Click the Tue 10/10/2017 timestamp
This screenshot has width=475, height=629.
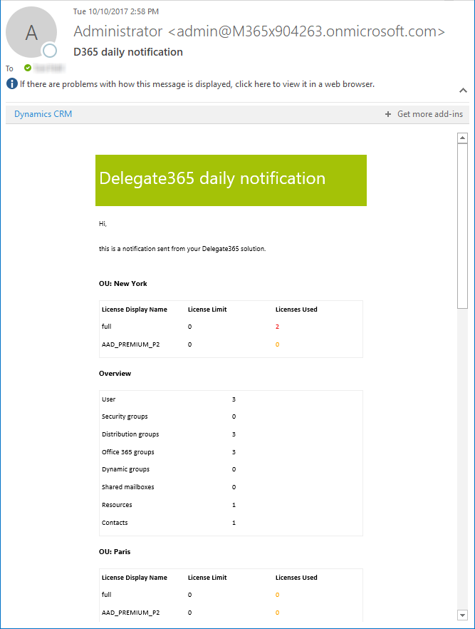(x=116, y=11)
